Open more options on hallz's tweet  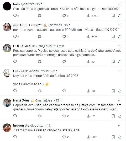120,4
